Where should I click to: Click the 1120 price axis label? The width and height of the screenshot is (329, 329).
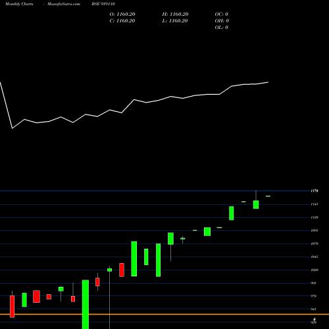click(x=315, y=217)
